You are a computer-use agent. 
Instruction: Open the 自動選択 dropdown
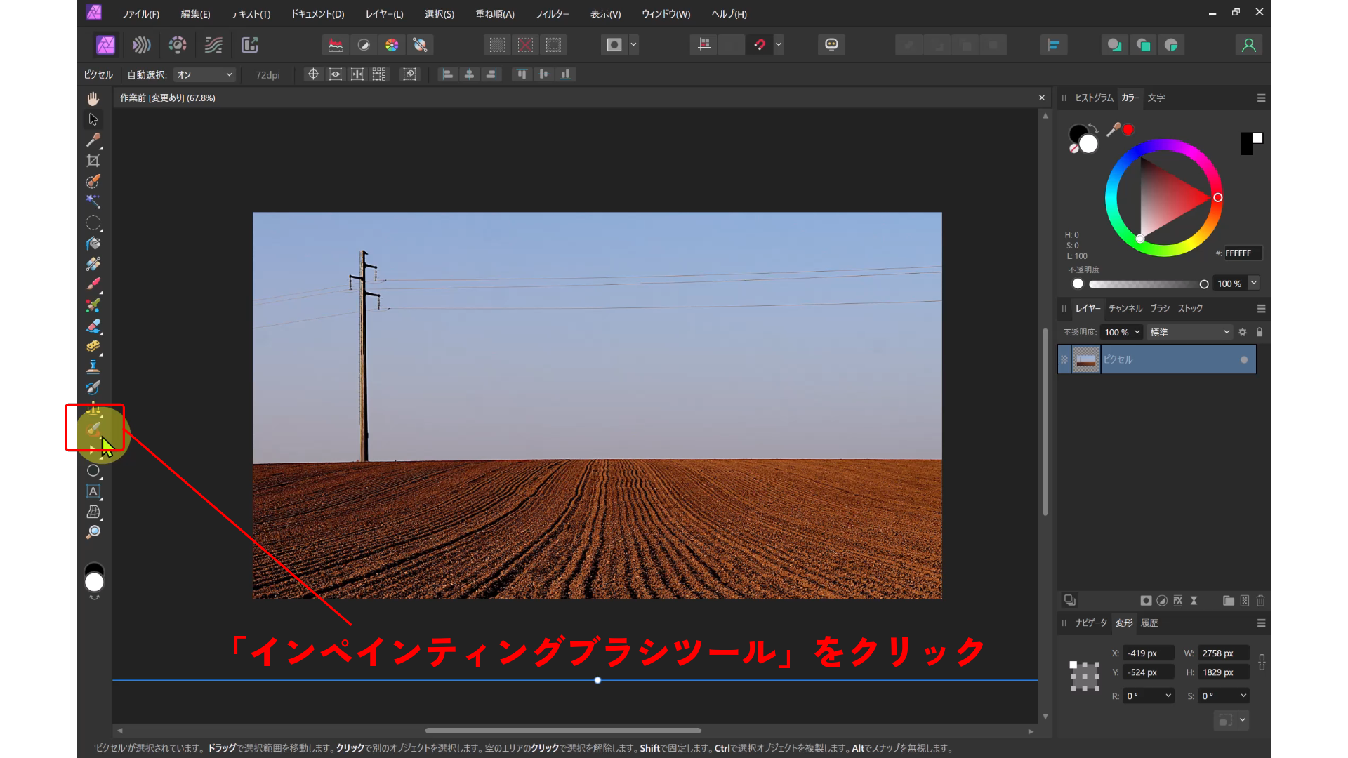click(204, 74)
